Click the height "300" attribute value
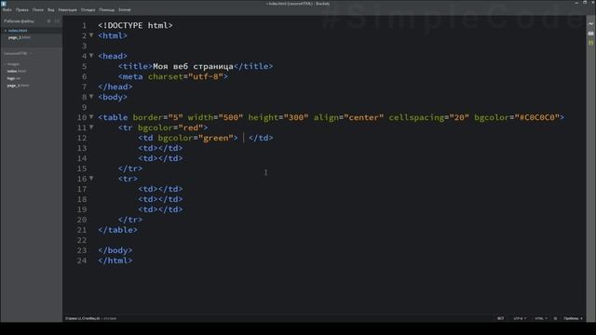The width and height of the screenshot is (596, 335). [296, 117]
